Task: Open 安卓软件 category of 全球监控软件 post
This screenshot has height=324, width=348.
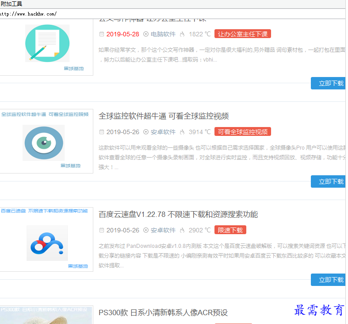Action: (x=163, y=132)
